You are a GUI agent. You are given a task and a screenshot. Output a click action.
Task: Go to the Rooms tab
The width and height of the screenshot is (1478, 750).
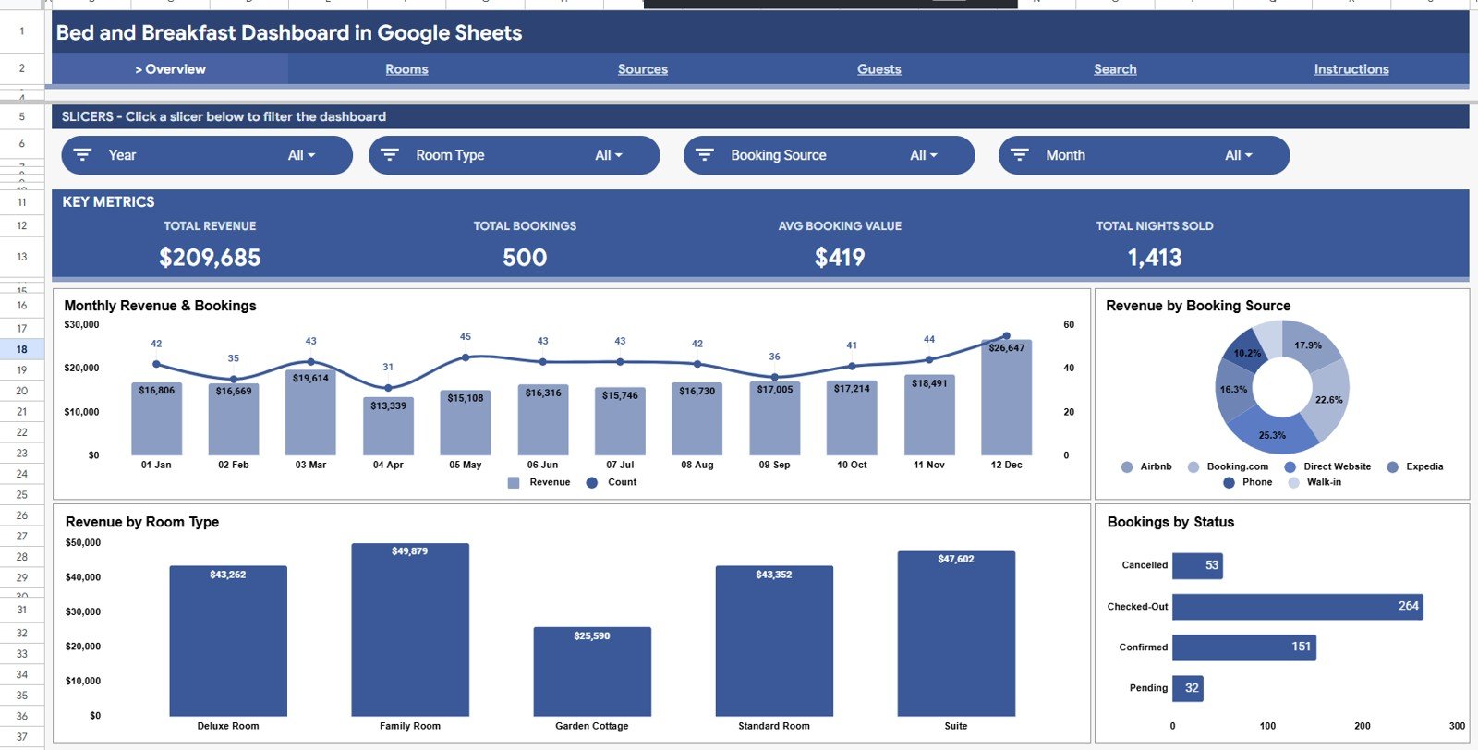pyautogui.click(x=406, y=69)
